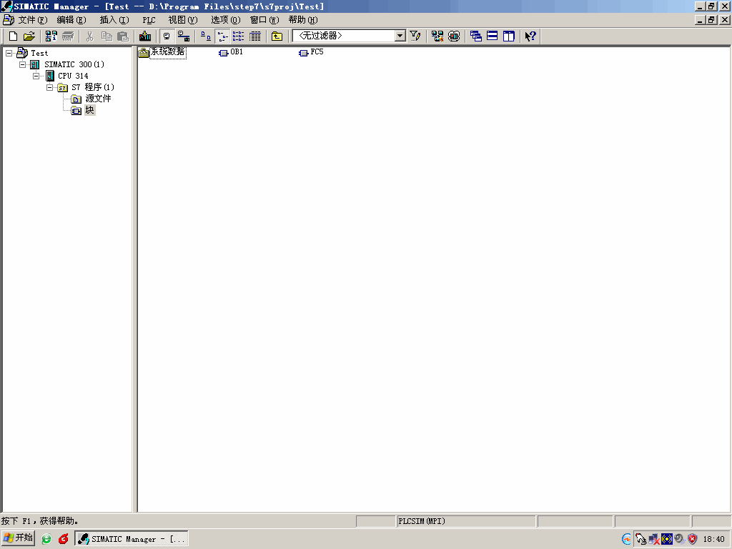Click the Open Project folder icon

coord(29,36)
